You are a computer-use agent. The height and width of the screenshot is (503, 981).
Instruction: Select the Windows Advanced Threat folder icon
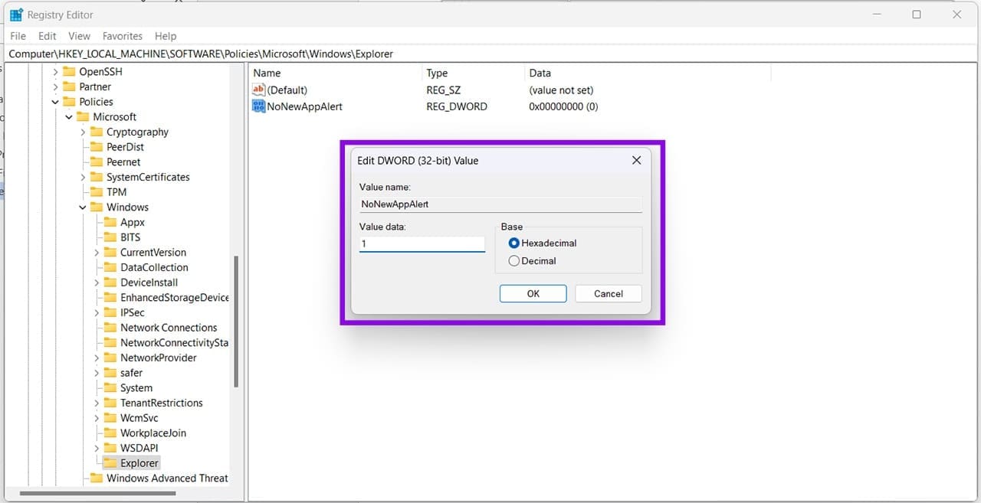point(97,478)
